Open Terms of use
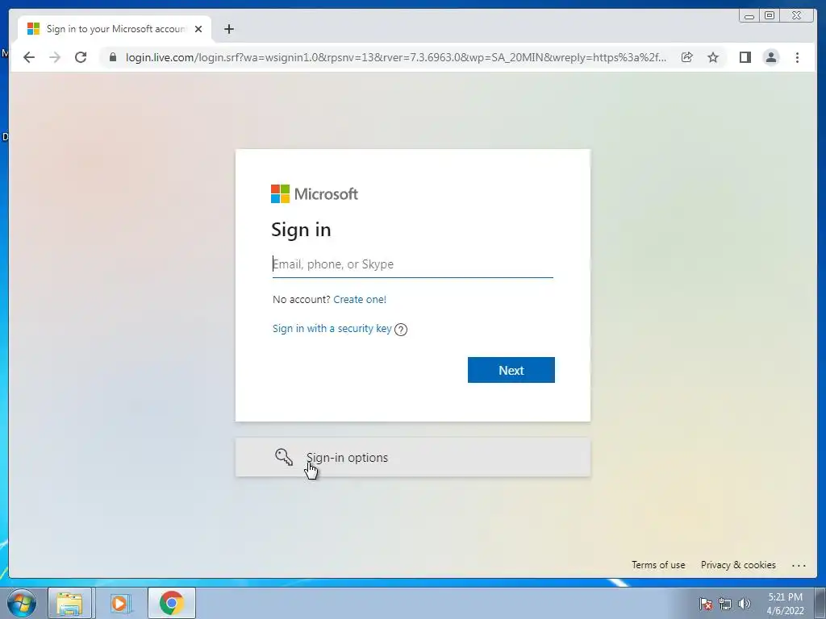This screenshot has height=619, width=826. pyautogui.click(x=658, y=565)
